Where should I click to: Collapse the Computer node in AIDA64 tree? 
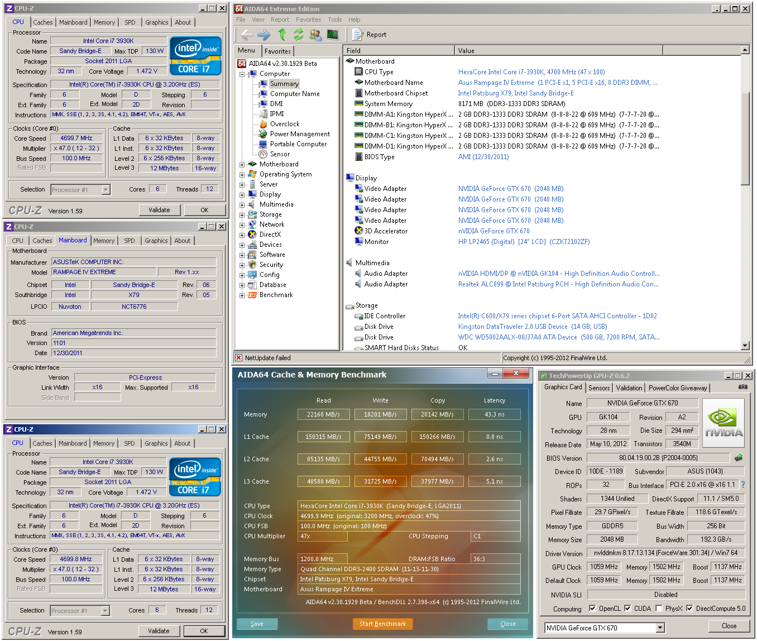242,74
